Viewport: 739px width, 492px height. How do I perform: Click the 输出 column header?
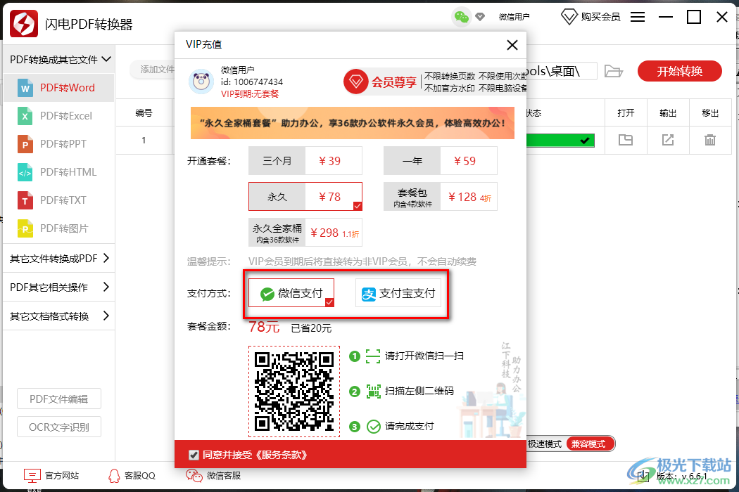pyautogui.click(x=668, y=113)
